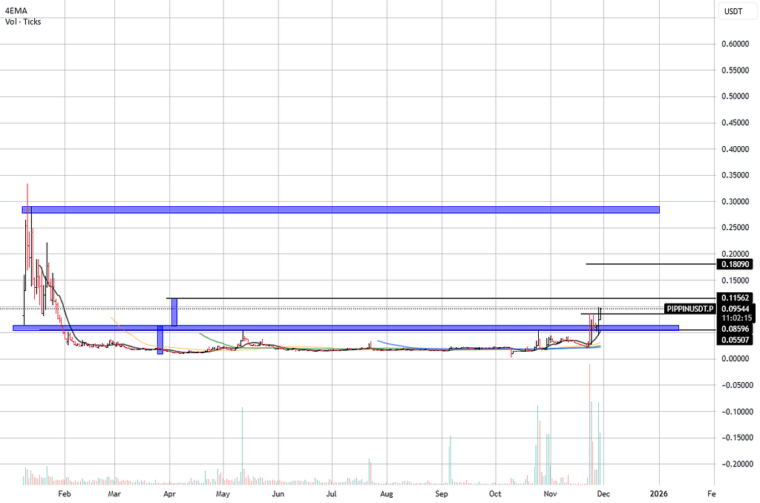
Task: Click the Aug label on time axis
Action: pyautogui.click(x=386, y=493)
